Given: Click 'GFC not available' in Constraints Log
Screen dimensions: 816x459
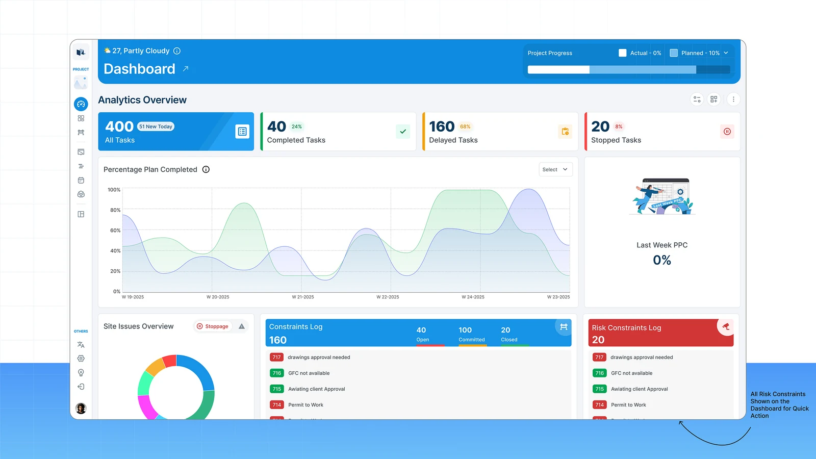Looking at the screenshot, I should tap(309, 373).
